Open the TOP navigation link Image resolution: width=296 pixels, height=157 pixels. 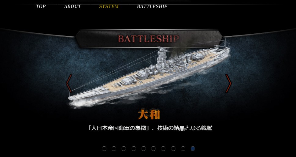[x=41, y=6]
